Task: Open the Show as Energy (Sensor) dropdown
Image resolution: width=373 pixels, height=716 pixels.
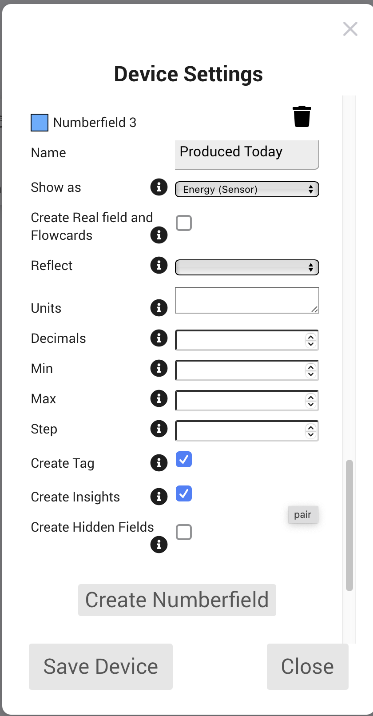Action: point(247,190)
